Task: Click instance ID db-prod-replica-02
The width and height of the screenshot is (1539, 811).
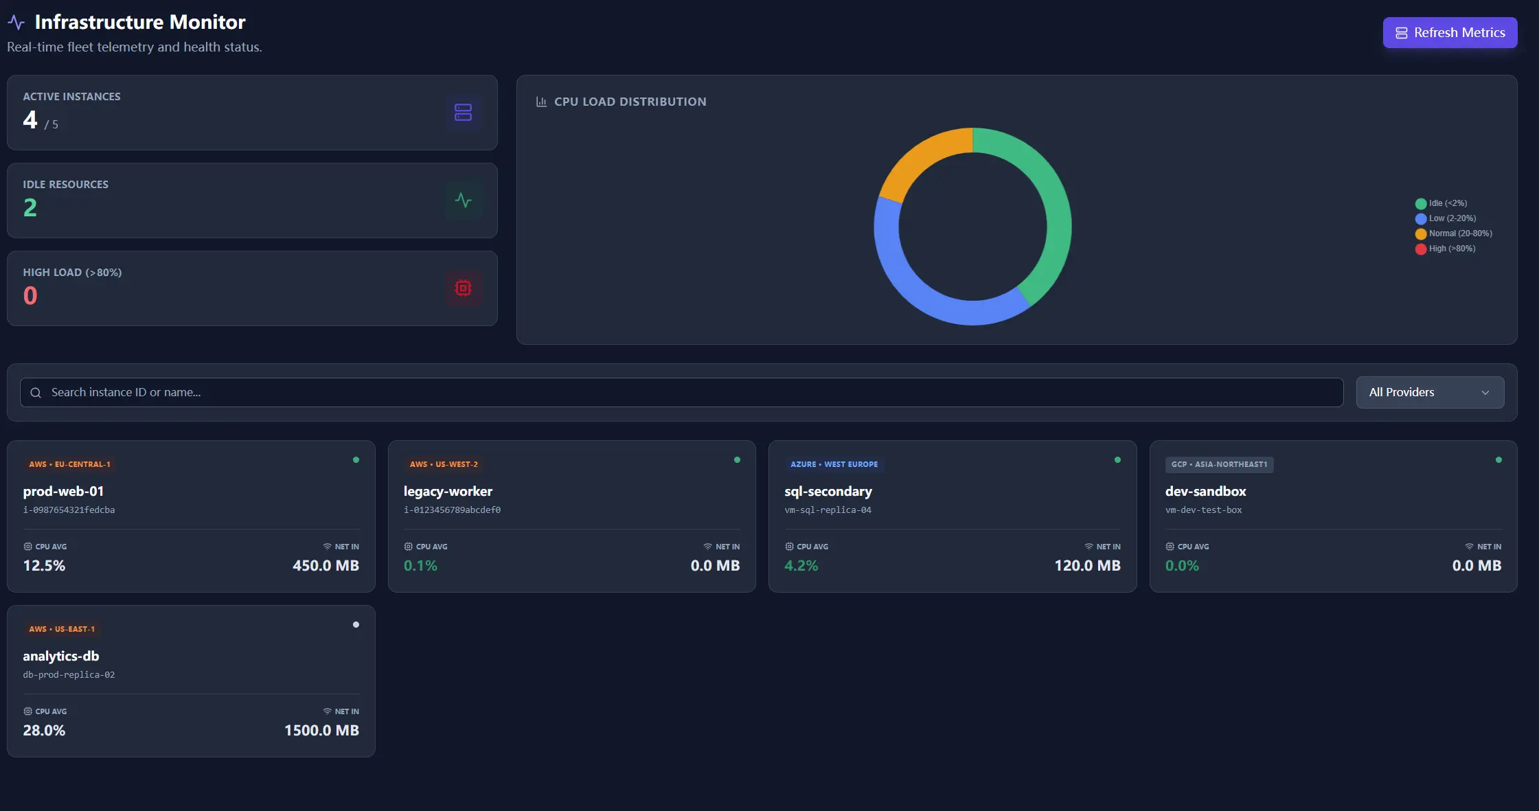Action: pos(69,674)
